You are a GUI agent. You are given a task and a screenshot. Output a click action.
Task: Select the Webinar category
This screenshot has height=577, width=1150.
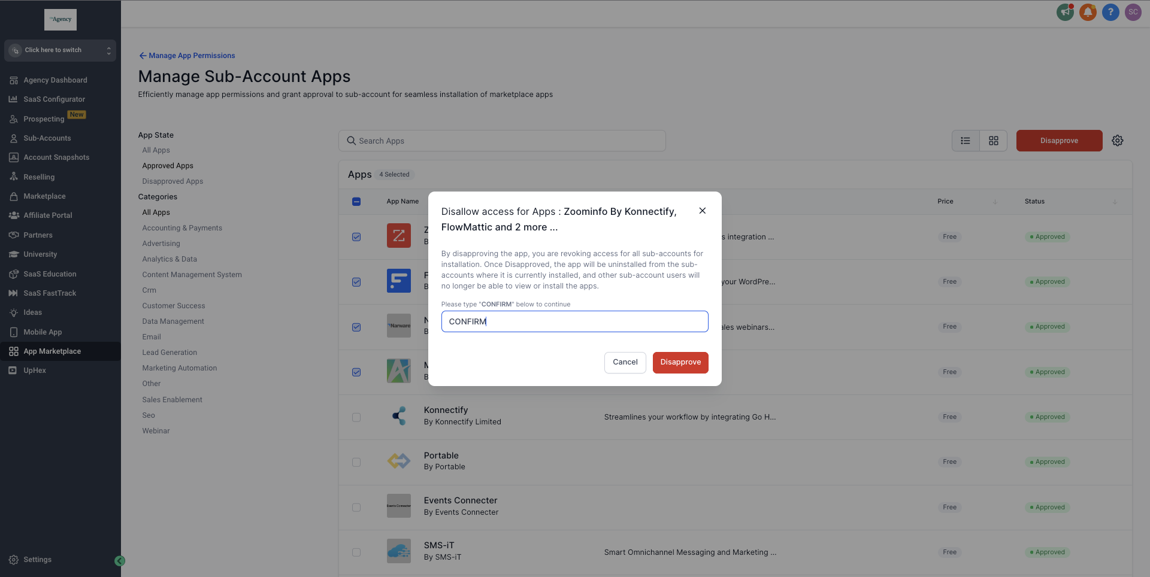156,431
